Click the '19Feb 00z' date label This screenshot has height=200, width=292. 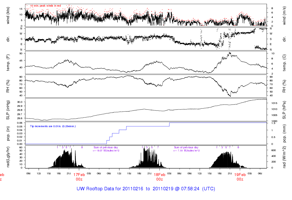point(240,177)
